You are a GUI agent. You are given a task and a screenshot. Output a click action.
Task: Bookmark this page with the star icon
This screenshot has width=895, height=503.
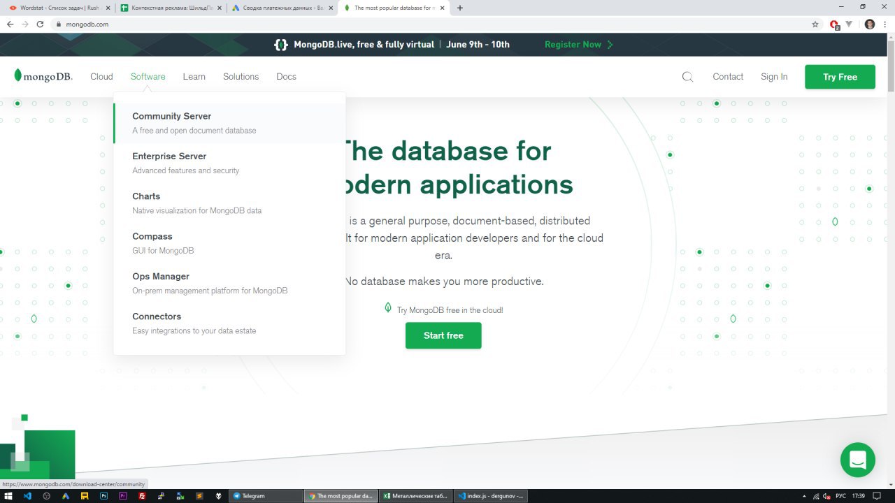point(815,24)
